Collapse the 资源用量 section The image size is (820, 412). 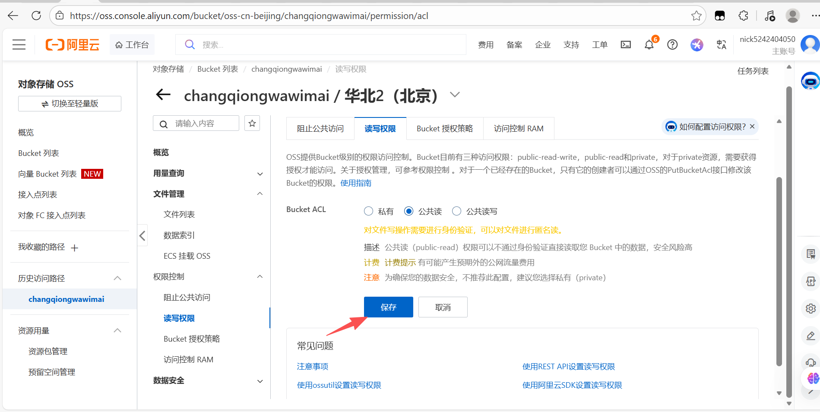coord(117,331)
